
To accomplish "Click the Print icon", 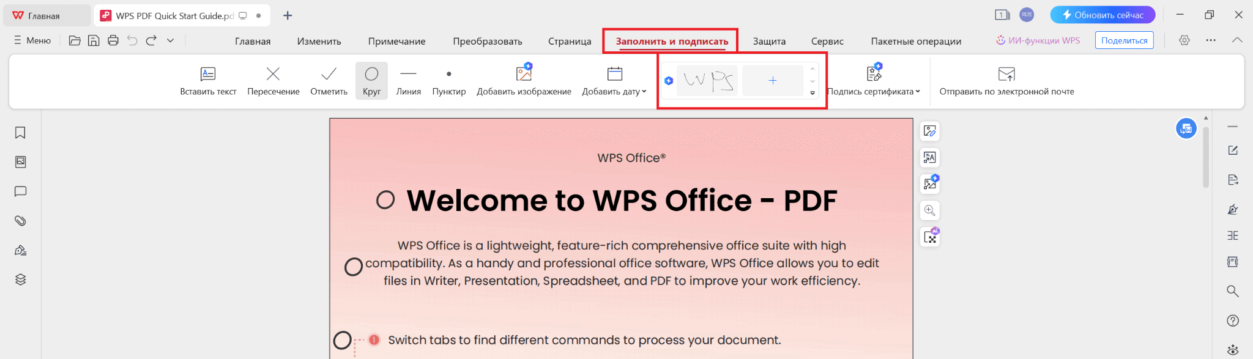I will point(113,40).
